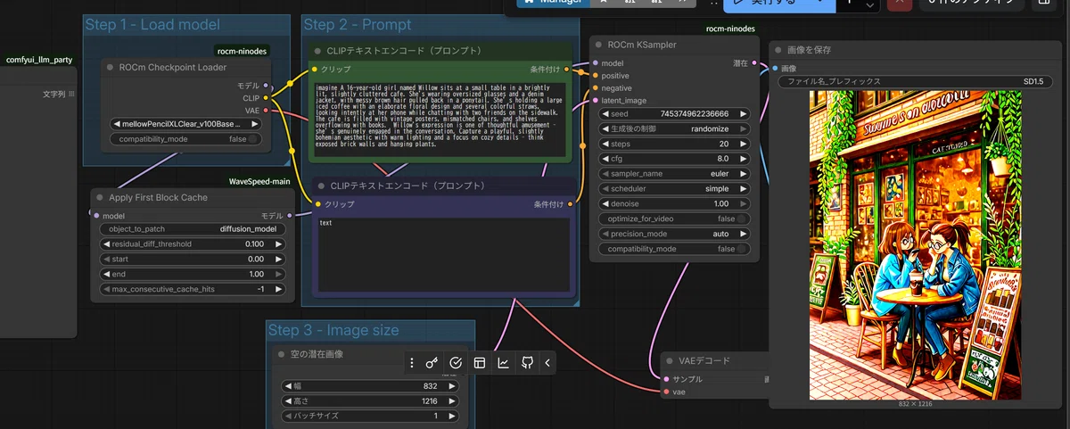
Task: Click the ROCm KSampler node title
Action: point(642,45)
